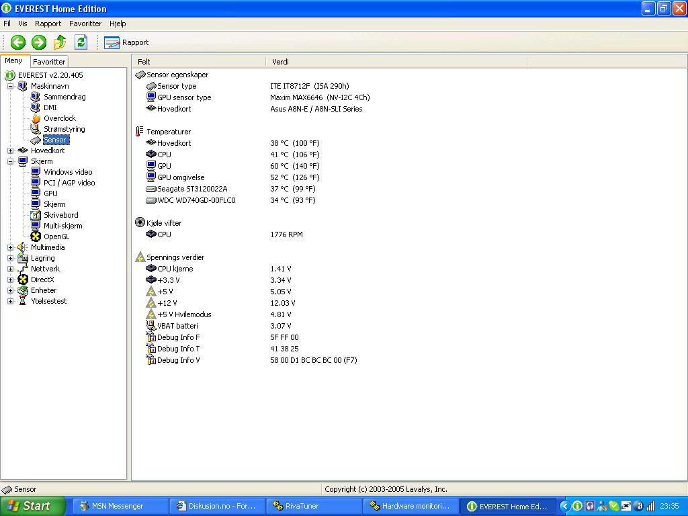Select the Multi-skjerm icon
The width and height of the screenshot is (688, 516).
(36, 226)
